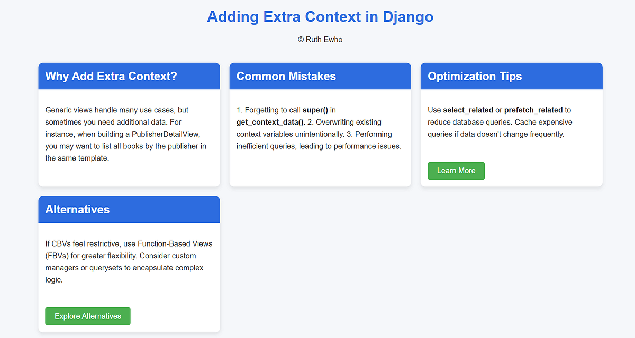The image size is (635, 338).
Task: Select the '(FBVs)' abbreviation text
Action: tap(56, 256)
